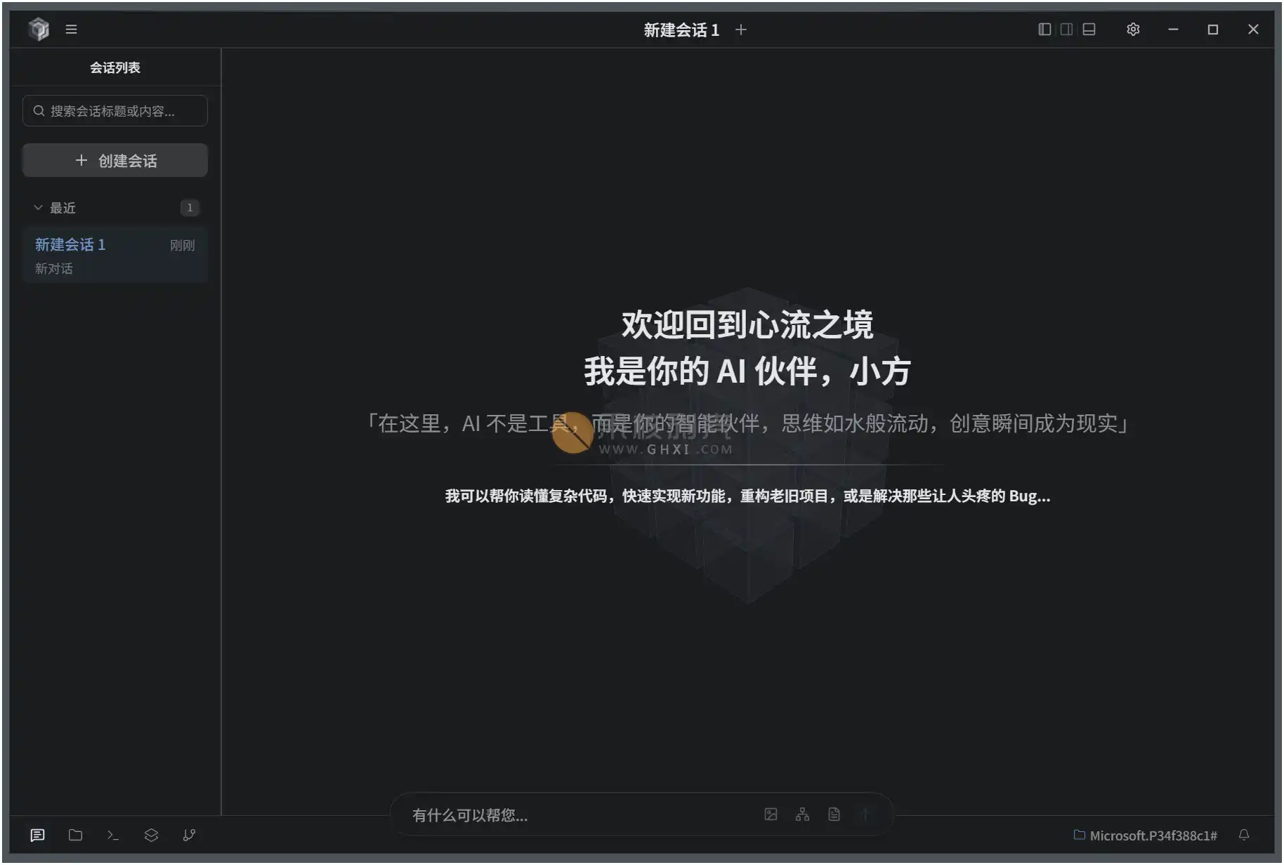Select the layers icon in bottom sidebar
This screenshot has height=865, width=1284.
pos(151,835)
